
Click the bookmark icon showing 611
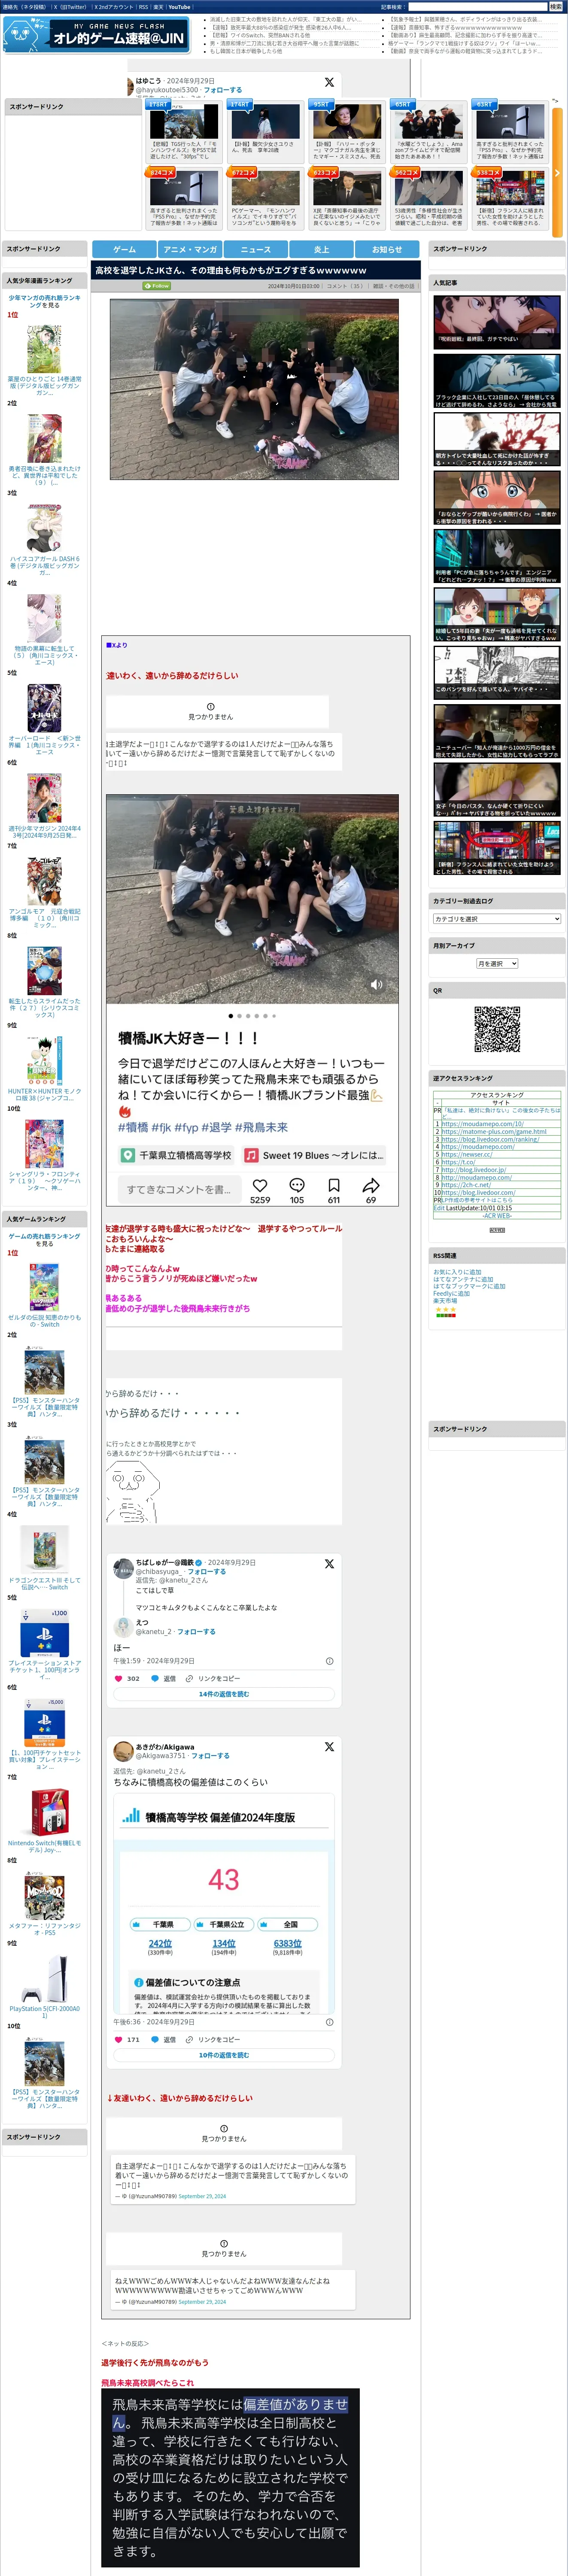(334, 1184)
